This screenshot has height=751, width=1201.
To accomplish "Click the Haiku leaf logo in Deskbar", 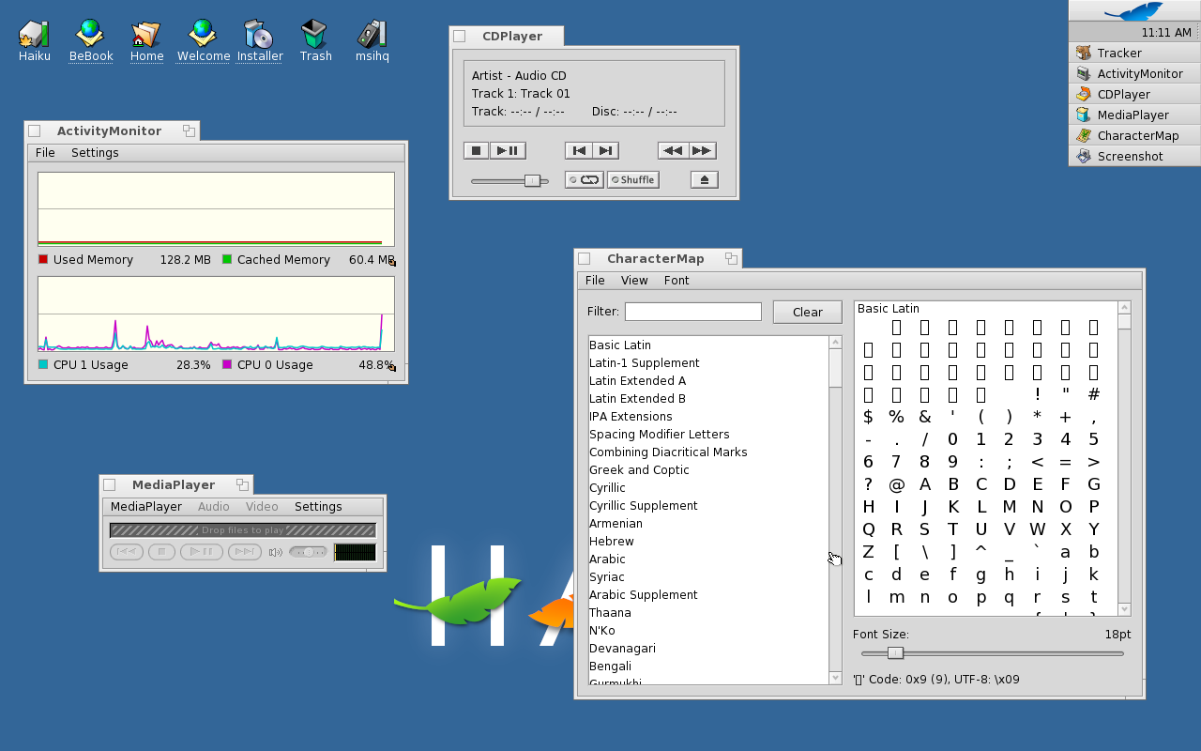I will [1134, 11].
